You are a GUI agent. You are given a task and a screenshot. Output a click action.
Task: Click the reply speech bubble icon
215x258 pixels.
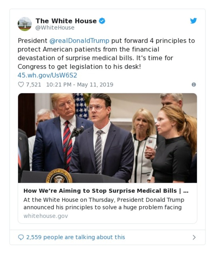point(21,237)
